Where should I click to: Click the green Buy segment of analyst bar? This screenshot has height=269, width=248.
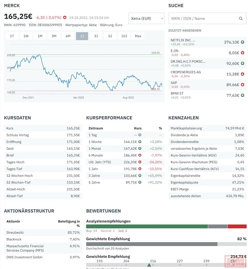click(x=147, y=226)
